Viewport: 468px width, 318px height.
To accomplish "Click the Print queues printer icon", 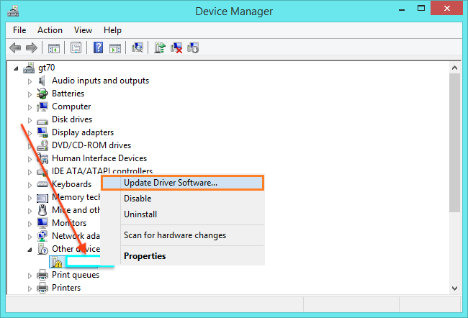I will [x=42, y=275].
